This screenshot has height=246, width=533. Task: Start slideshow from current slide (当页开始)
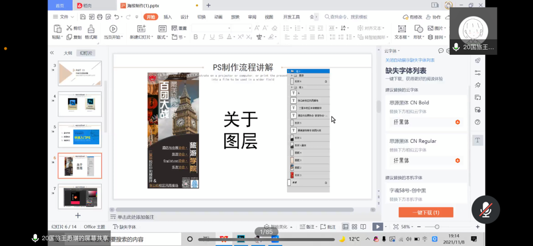coord(113,28)
